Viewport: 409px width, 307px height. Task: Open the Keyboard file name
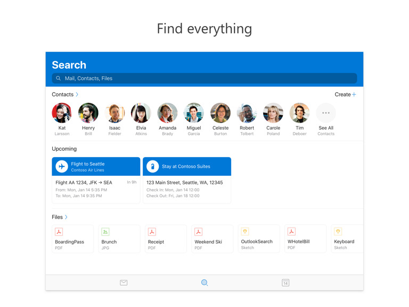(344, 241)
